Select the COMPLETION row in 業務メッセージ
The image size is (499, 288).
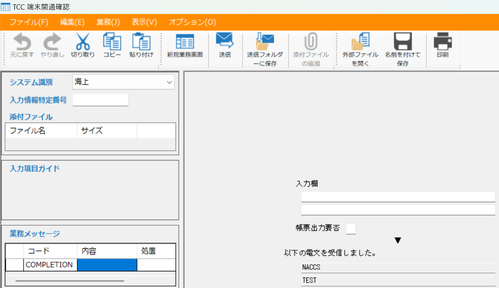pyautogui.click(x=50, y=265)
